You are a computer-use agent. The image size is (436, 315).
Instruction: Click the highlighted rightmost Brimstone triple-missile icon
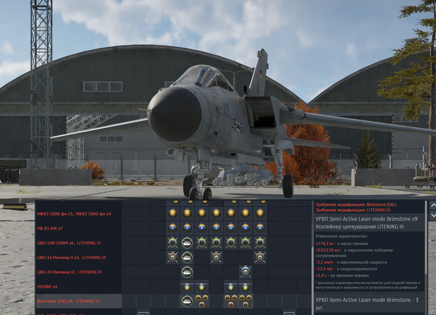[245, 301]
